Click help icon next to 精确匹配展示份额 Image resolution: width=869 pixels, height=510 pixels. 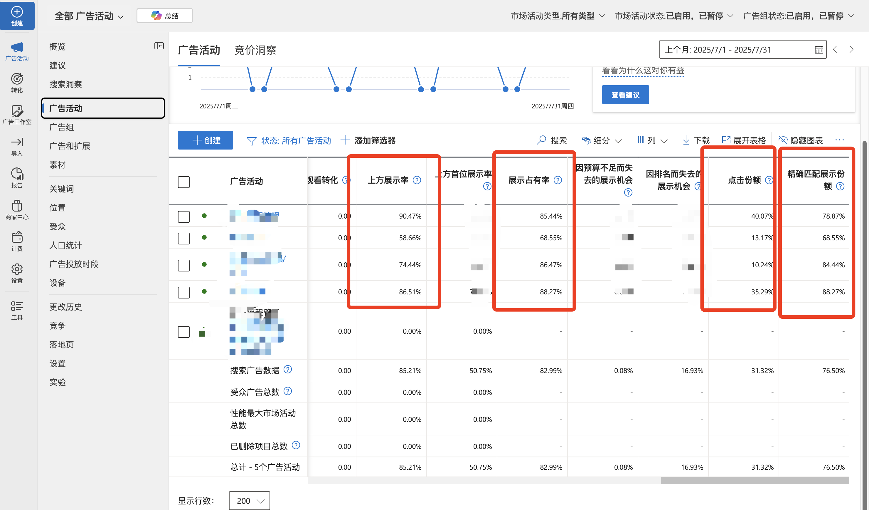[841, 186]
